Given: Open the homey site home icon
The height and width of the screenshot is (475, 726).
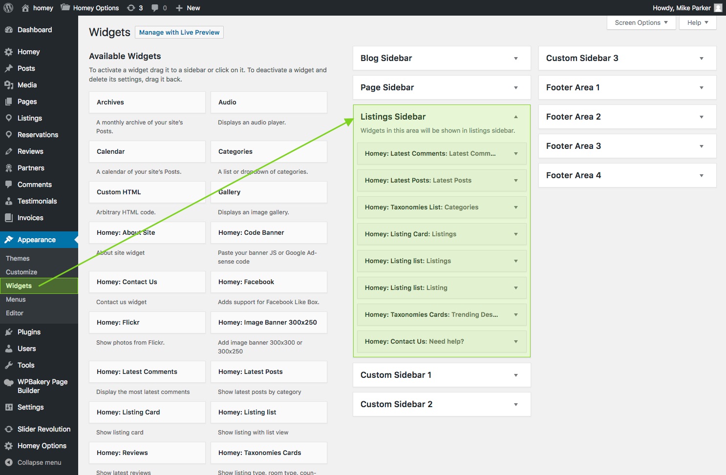Looking at the screenshot, I should tap(25, 8).
